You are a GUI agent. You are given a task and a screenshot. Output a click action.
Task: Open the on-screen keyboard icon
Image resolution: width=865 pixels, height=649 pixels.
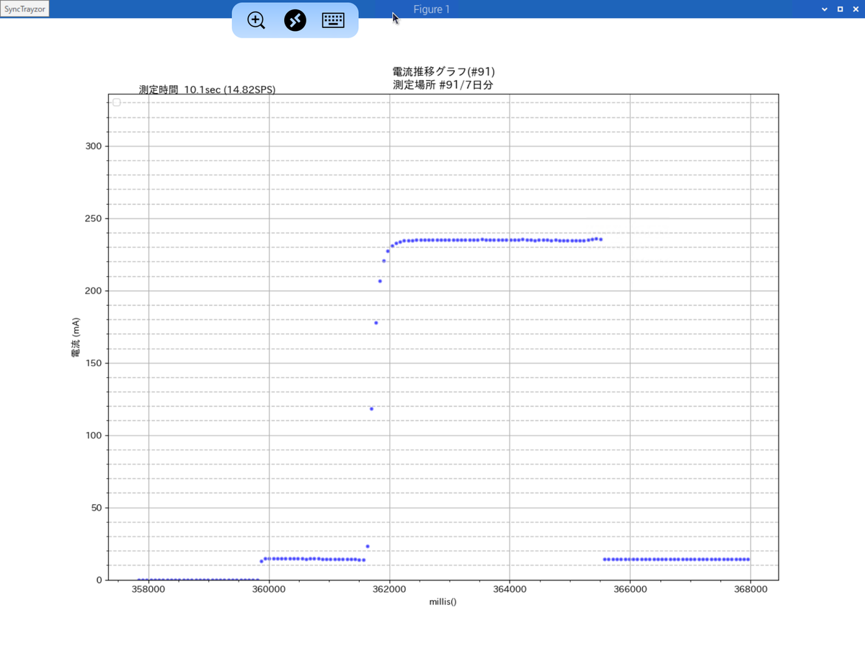tap(333, 20)
